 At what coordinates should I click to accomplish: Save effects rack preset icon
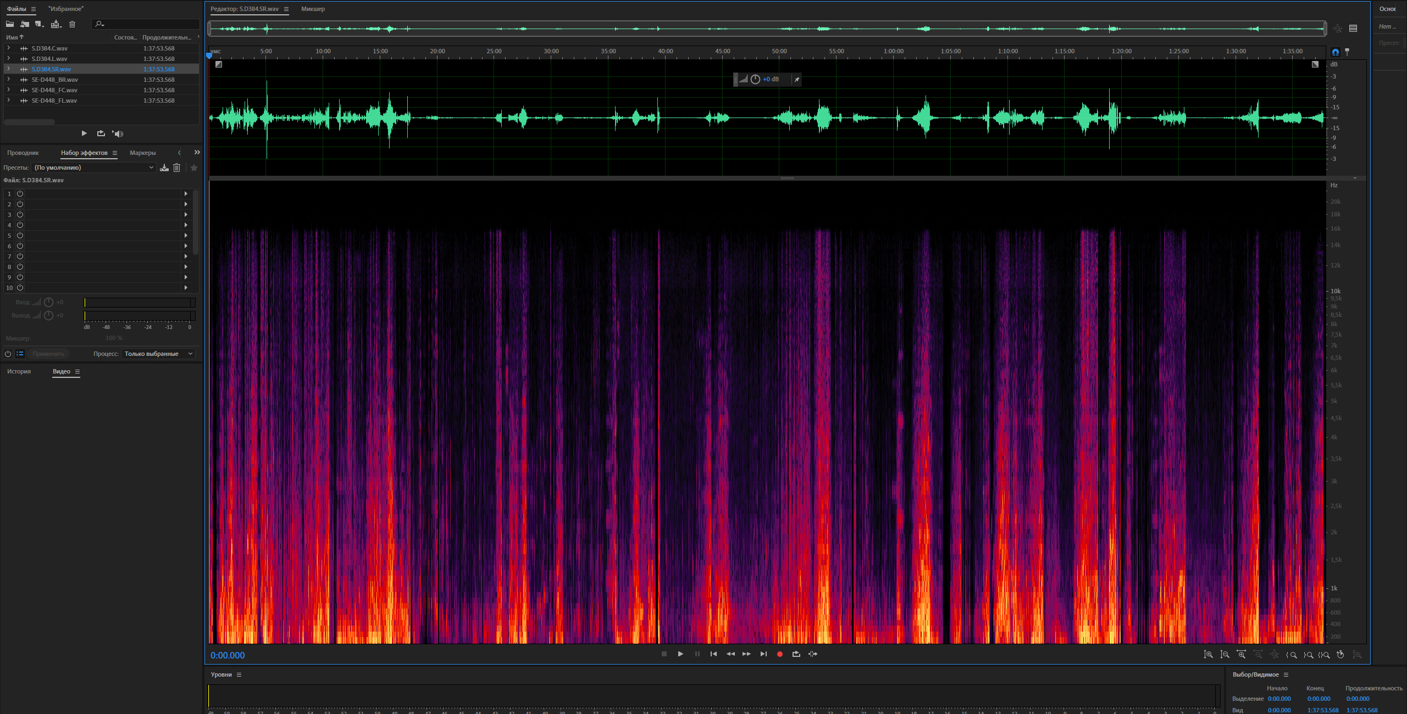point(164,168)
